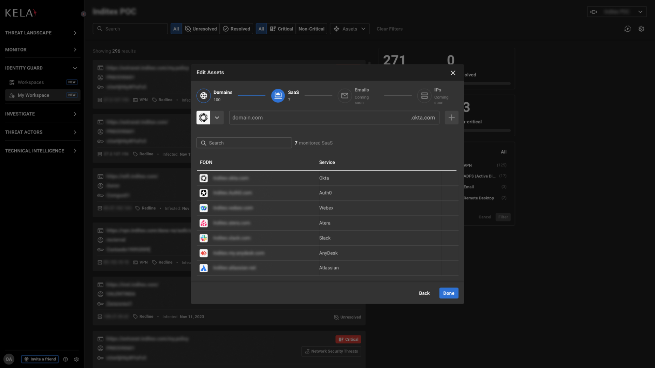Open the SaaS service dropdown chevron

point(217,118)
